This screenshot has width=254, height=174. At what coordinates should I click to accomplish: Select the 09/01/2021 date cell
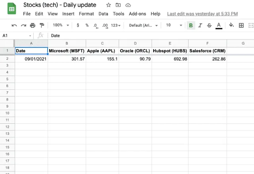point(31,59)
